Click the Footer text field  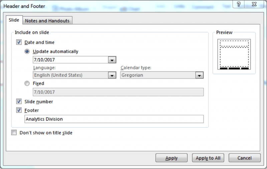click(x=114, y=119)
